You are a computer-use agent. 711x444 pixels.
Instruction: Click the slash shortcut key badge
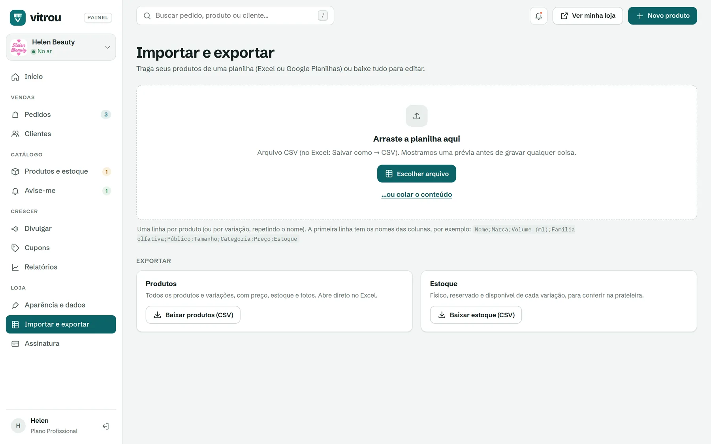point(323,16)
